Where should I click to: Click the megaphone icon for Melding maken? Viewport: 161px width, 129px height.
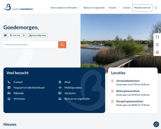coord(60,88)
